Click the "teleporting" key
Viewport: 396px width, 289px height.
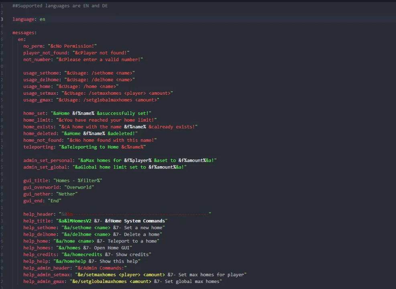38,147
